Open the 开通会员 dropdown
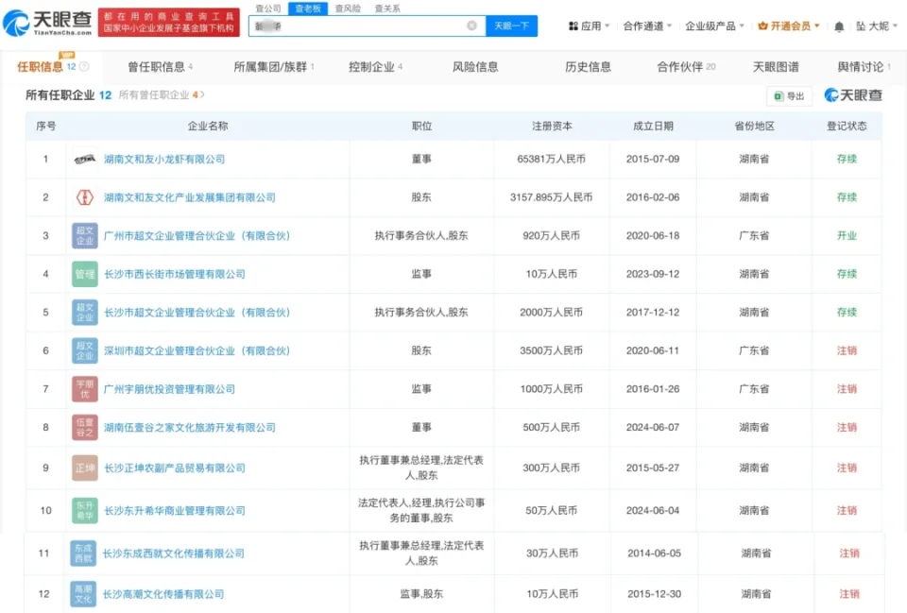907x613 pixels. pos(789,26)
